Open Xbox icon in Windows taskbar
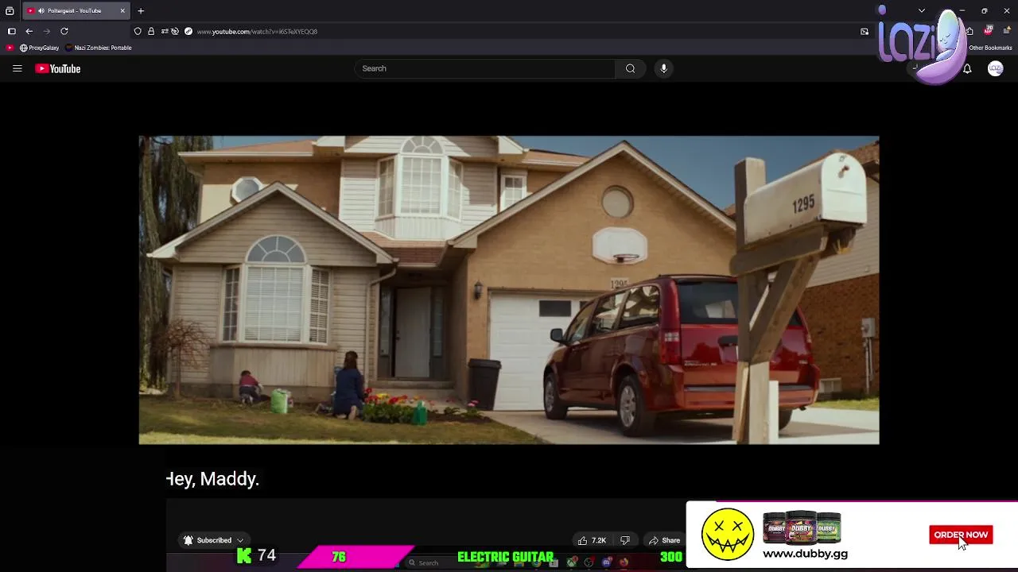This screenshot has width=1018, height=572. click(572, 562)
